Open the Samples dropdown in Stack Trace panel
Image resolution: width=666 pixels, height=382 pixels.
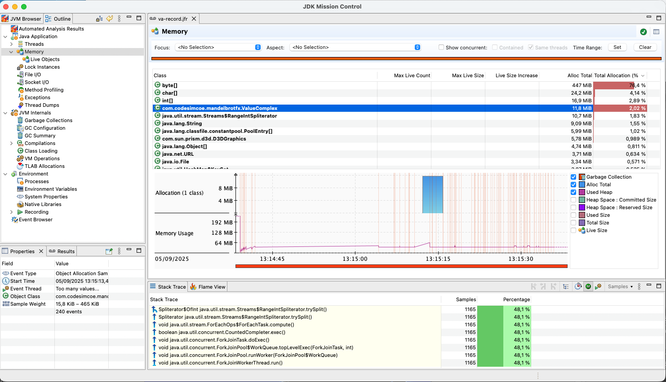click(620, 286)
